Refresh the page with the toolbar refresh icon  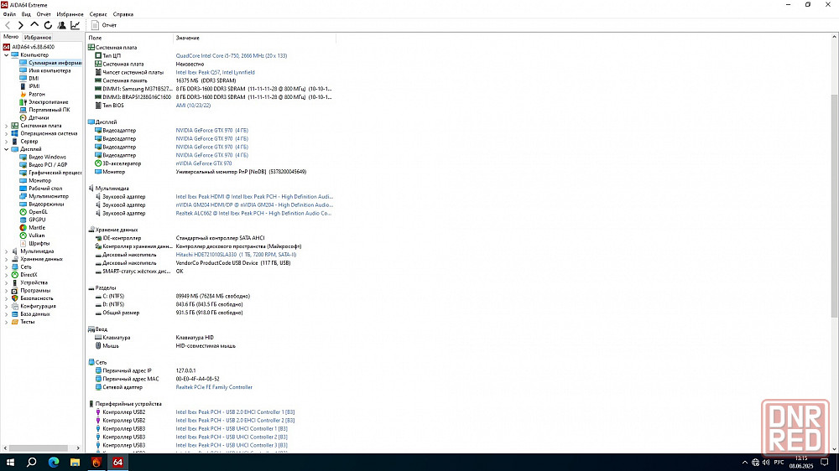coord(48,25)
